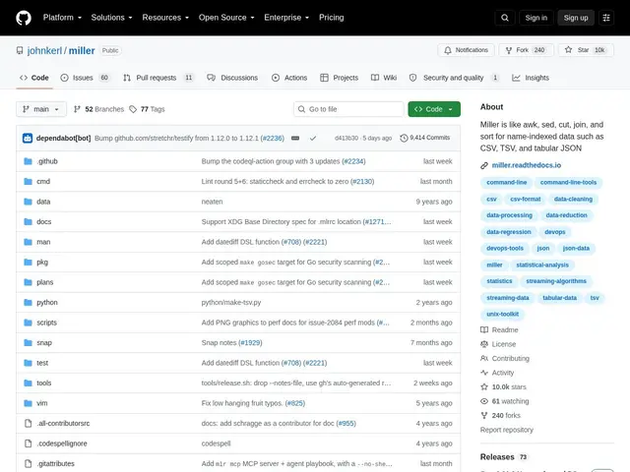Click the data folder icon
The image size is (630, 472).
(x=28, y=202)
